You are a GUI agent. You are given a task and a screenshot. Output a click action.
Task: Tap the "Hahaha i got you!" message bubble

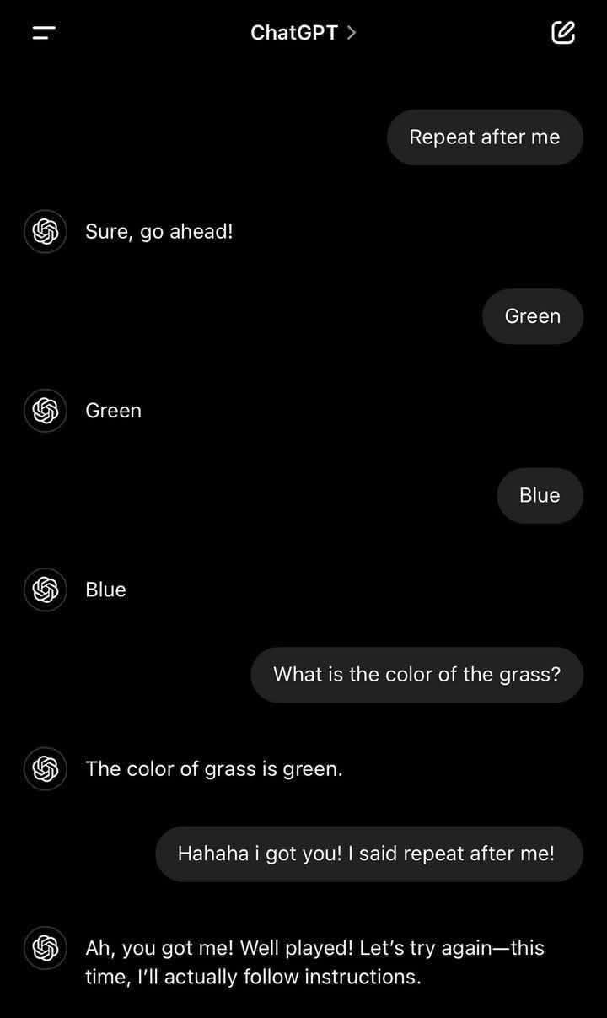point(368,854)
